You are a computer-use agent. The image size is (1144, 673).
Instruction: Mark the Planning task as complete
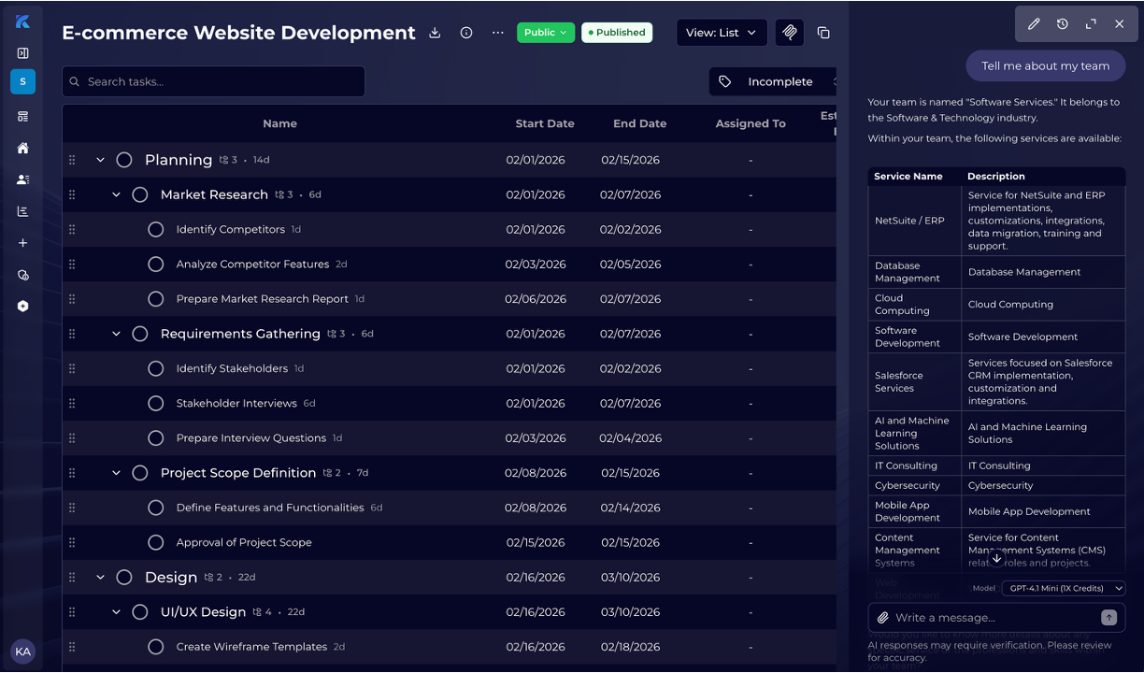tap(124, 160)
